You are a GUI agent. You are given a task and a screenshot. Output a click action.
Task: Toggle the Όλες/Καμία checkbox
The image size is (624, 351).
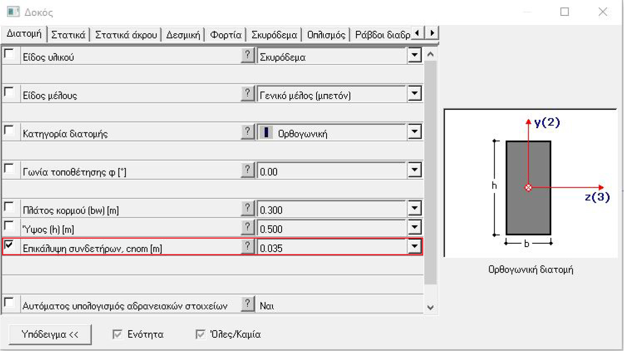(x=201, y=334)
